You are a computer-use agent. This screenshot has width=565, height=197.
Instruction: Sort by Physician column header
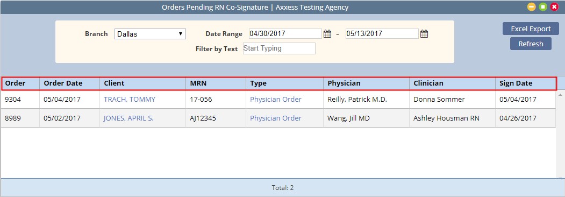[x=344, y=83]
